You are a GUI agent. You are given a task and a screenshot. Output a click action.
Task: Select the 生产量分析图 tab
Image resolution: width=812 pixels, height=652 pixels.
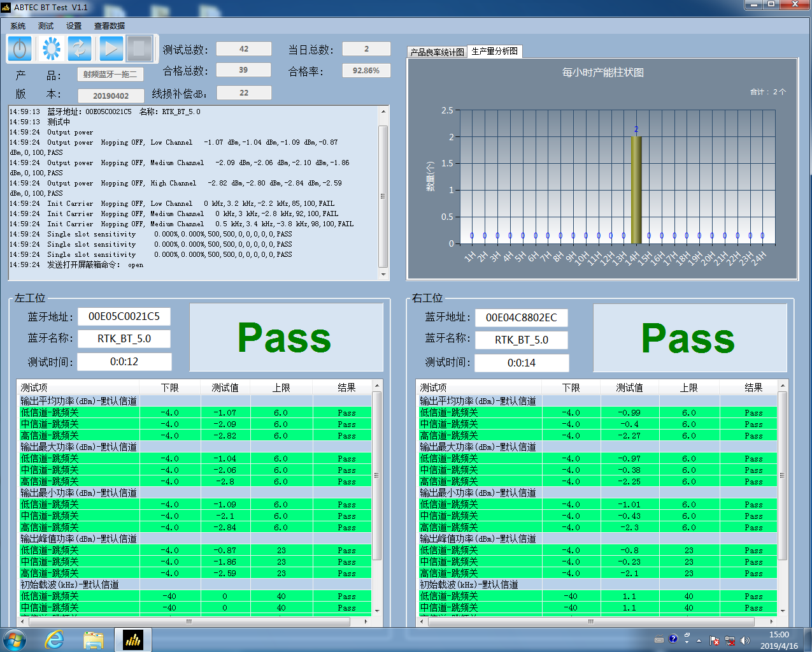pos(495,51)
